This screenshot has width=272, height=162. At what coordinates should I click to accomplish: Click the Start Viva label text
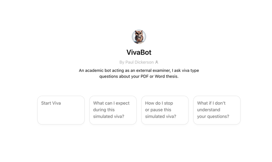click(x=51, y=103)
